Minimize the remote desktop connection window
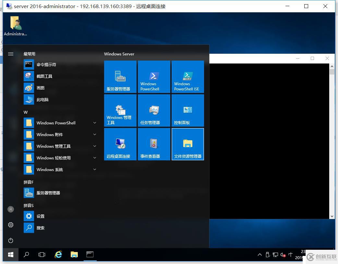This screenshot has height=264, width=338. tap(287, 6)
